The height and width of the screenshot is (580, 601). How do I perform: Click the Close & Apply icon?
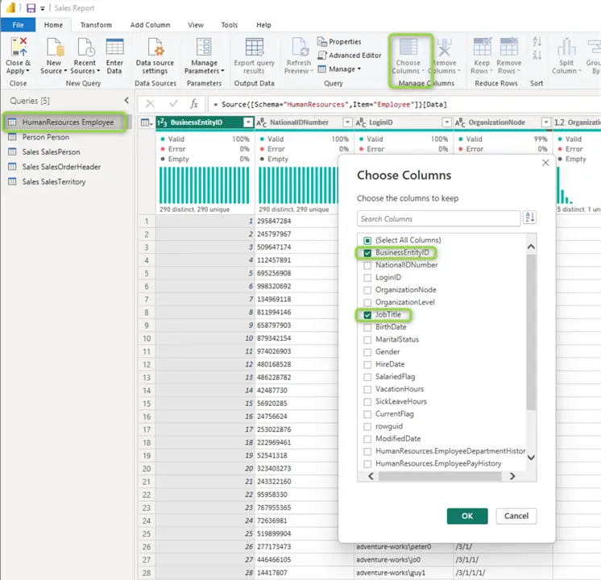point(19,47)
